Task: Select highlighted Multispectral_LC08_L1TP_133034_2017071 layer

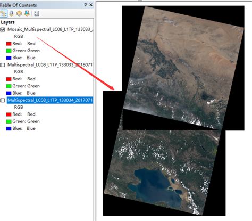Action: (50, 100)
